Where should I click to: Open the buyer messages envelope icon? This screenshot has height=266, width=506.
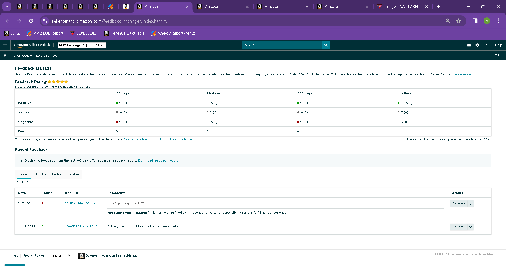[x=469, y=45]
